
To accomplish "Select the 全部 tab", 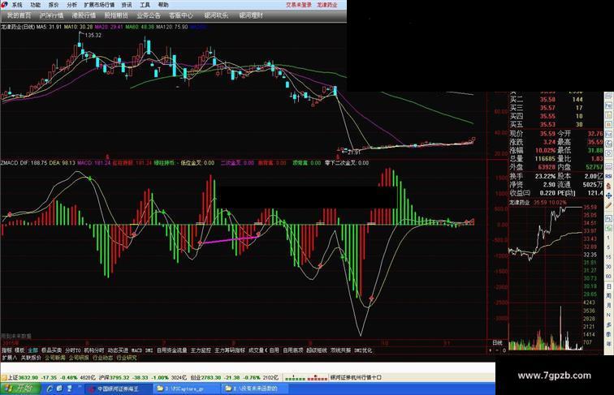I will point(32,350).
